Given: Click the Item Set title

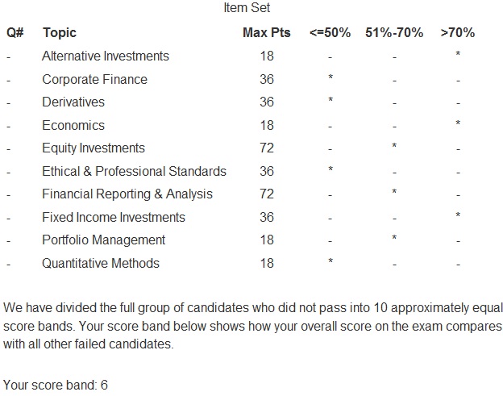Looking at the screenshot, I should pyautogui.click(x=247, y=8).
